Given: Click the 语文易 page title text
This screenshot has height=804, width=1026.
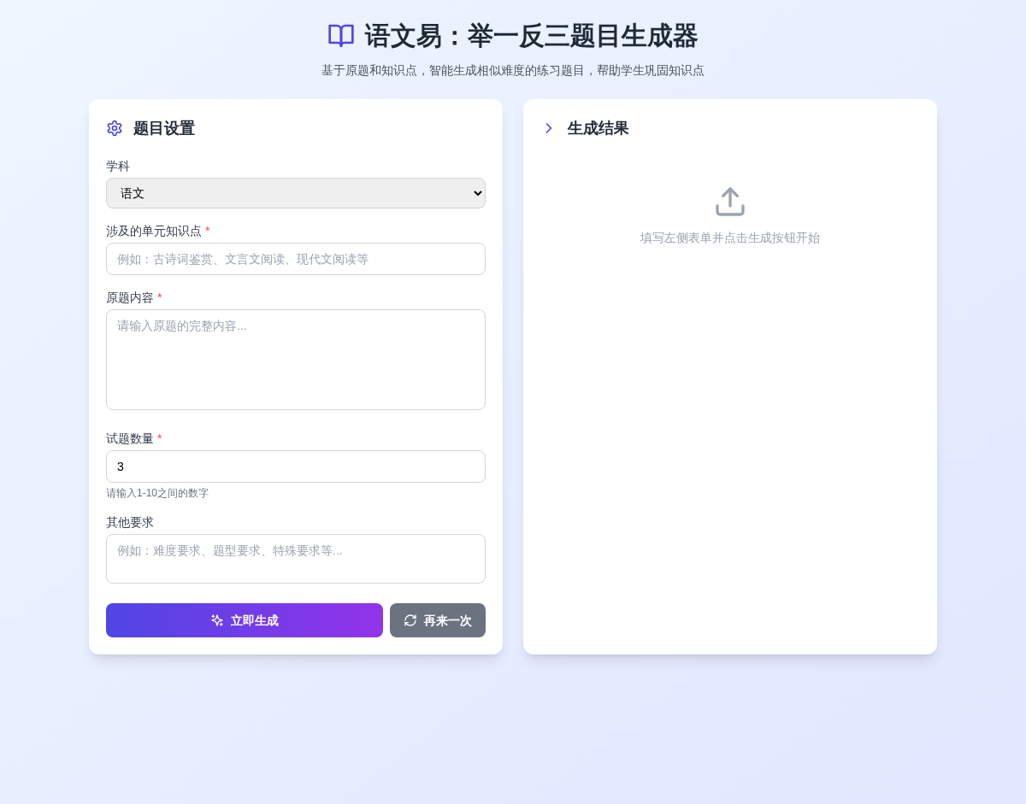Looking at the screenshot, I should 531,36.
